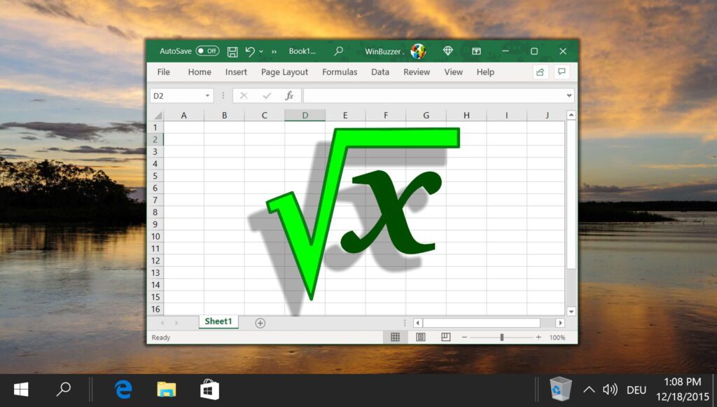Expand the Name Box dropdown
Screen dimensions: 717x407
207,95
